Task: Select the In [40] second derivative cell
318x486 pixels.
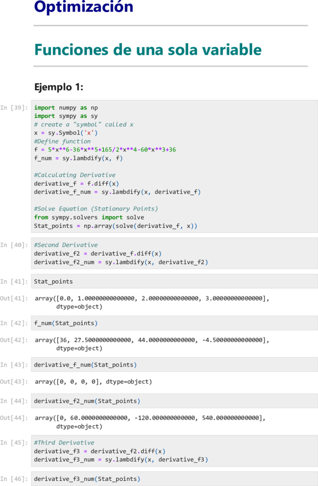Action: pyautogui.click(x=175, y=253)
